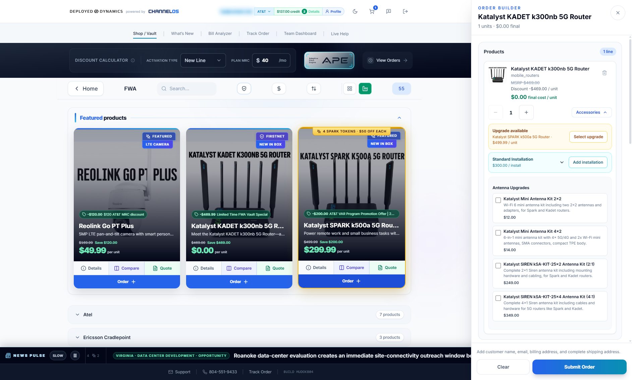632x380 pixels.
Task: Click Compare on the Reolink Go PT Plus card
Action: (127, 268)
